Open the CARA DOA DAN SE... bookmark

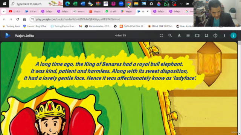[x=132, y=26]
